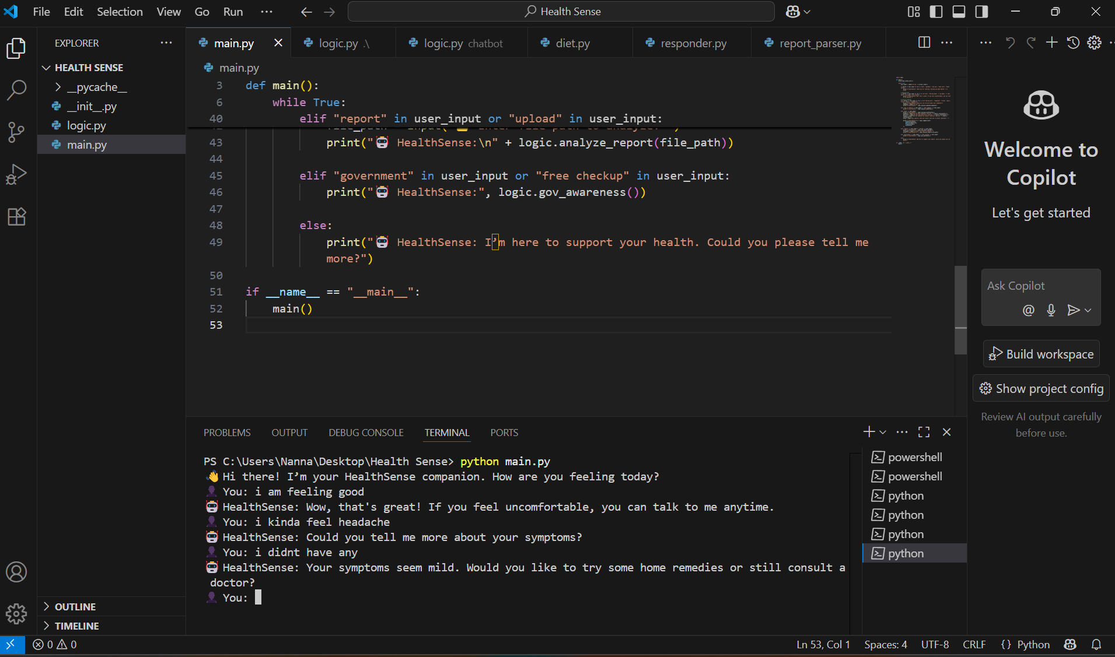Image resolution: width=1115 pixels, height=657 pixels.
Task: Open the notifications bell in status bar
Action: (x=1096, y=644)
